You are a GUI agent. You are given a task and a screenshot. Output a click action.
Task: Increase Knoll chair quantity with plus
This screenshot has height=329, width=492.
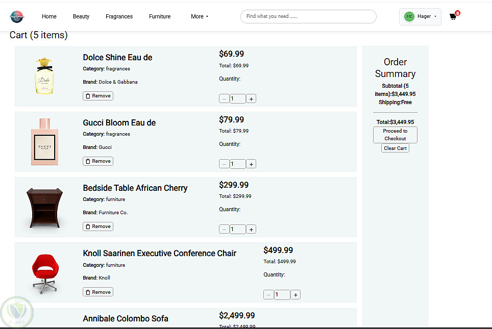(296, 295)
